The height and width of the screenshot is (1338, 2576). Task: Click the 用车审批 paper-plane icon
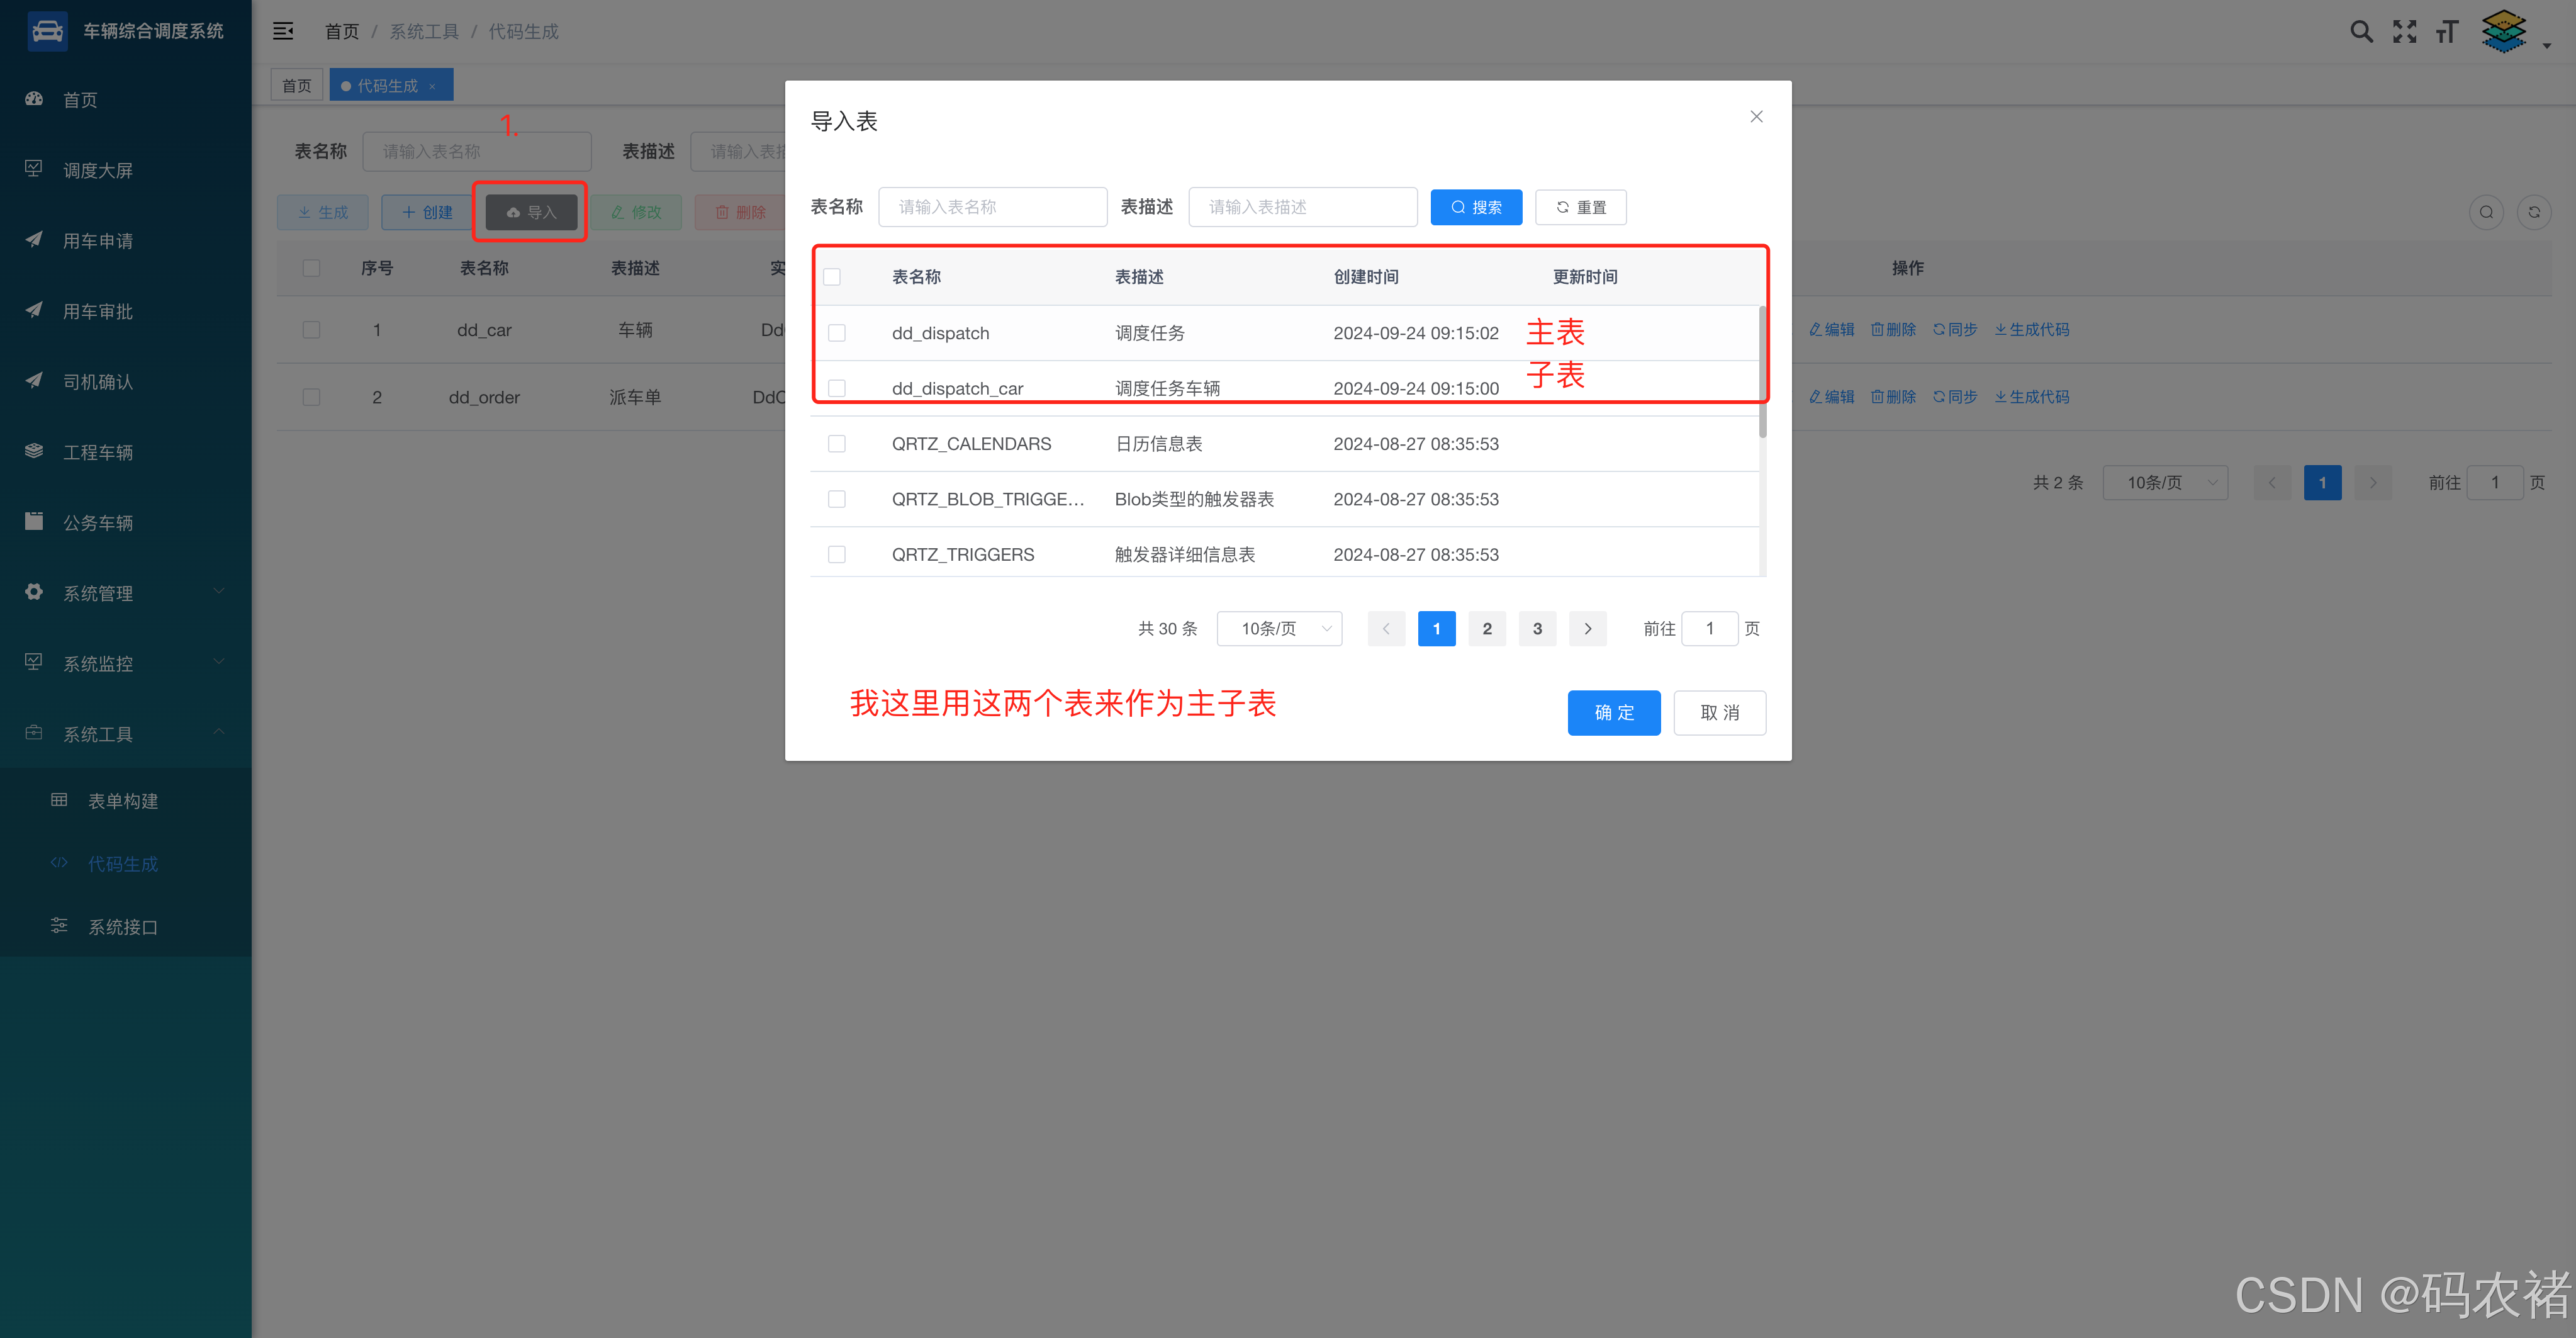pos(34,310)
